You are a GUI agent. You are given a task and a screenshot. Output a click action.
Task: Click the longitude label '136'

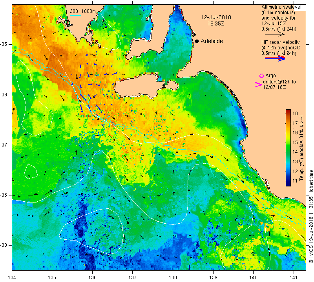(92, 278)
